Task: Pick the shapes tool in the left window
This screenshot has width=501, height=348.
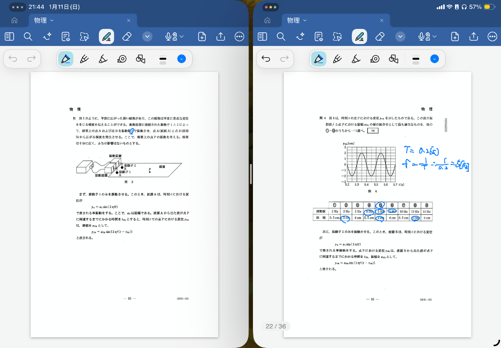Action: click(x=140, y=59)
